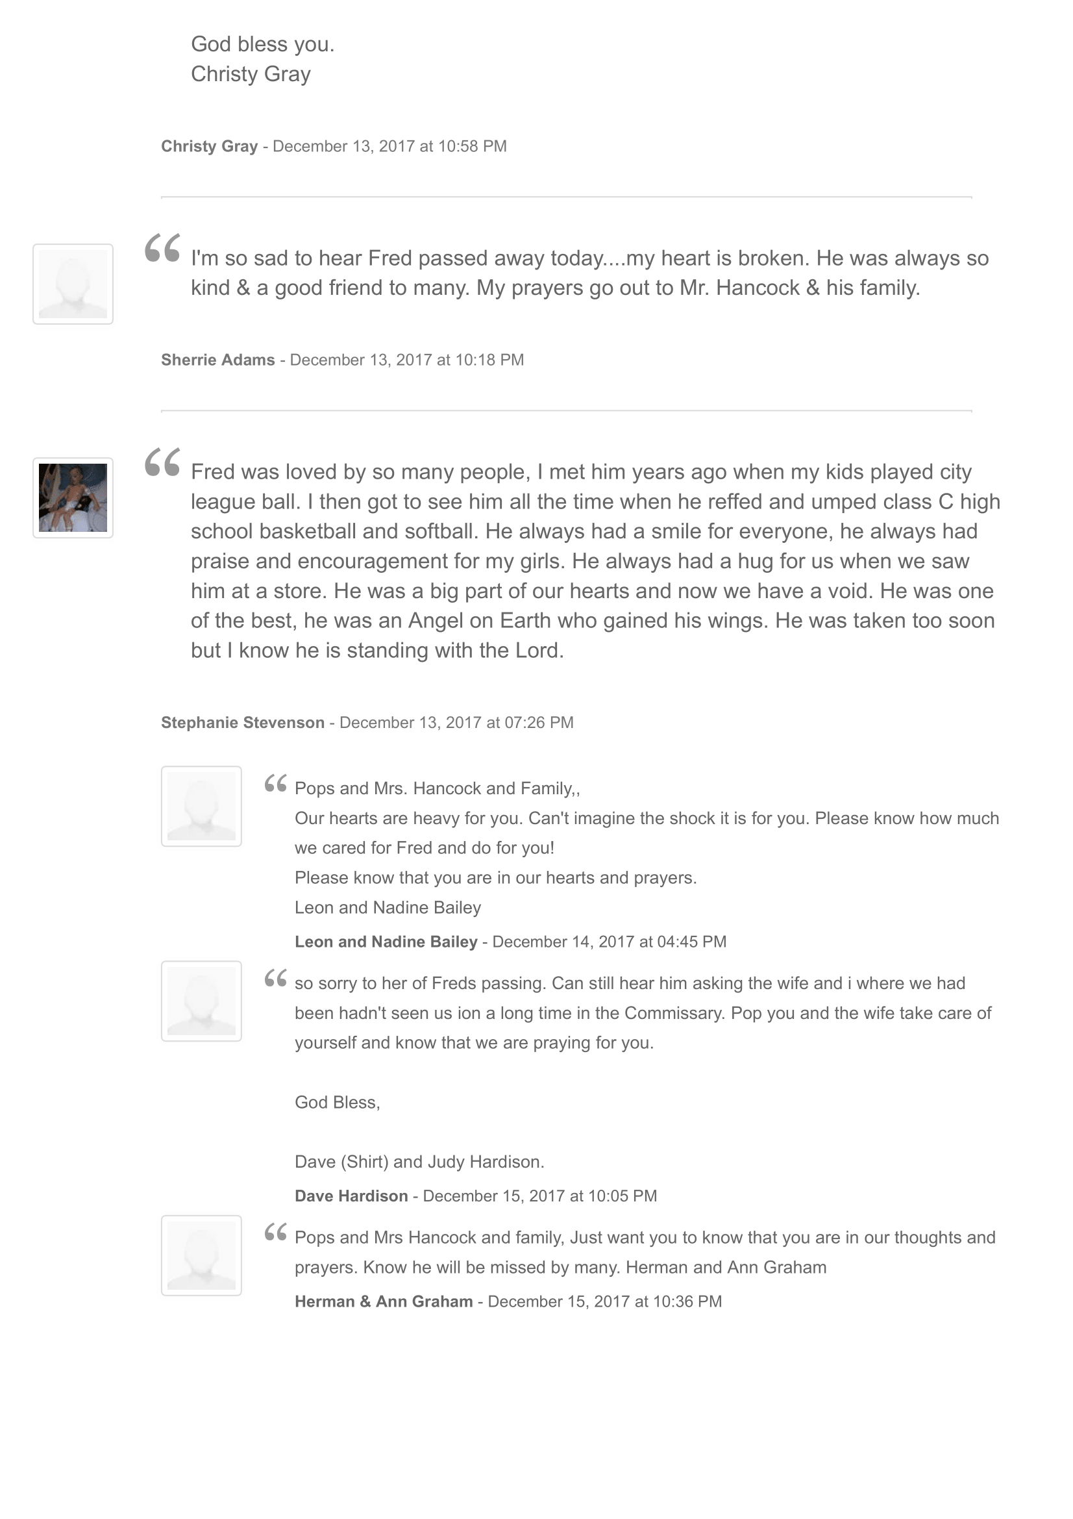Viewport: 1073px width, 1519px height.
Task: Select the Dave Hardison author name
Action: pyautogui.click(x=351, y=1196)
